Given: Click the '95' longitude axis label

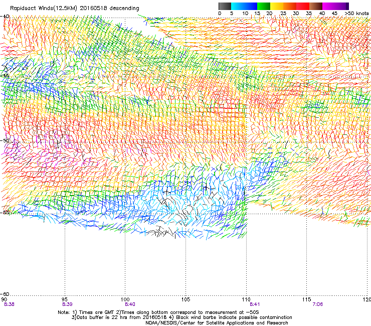Looking at the screenshot, I should pyautogui.click(x=65, y=299).
